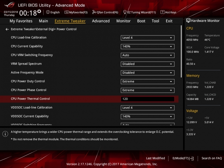Viewport: 224px width, 168px height.
Task: Select CPU Current Capability label
Action: pyautogui.click(x=27, y=46)
